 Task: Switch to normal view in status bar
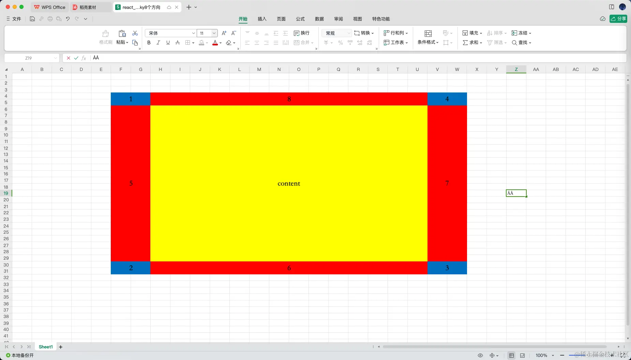click(x=511, y=355)
